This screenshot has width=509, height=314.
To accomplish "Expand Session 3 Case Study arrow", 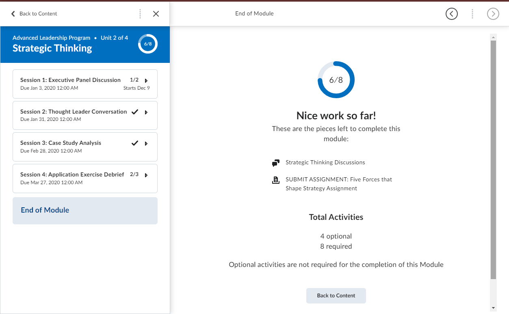I will tap(146, 144).
